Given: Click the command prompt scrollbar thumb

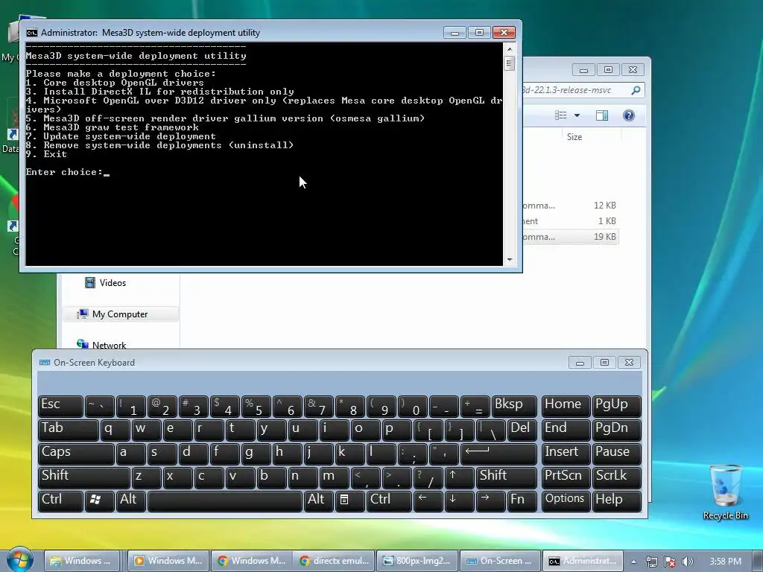Looking at the screenshot, I should coord(510,63).
